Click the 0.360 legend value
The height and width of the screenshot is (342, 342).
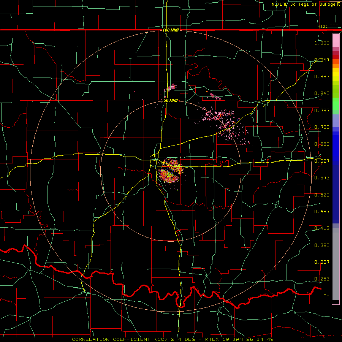[322, 245]
